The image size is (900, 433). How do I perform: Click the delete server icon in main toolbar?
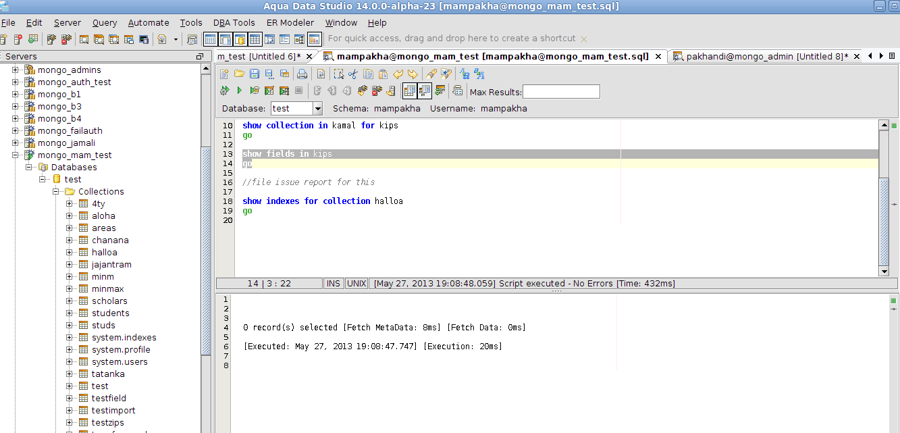(x=18, y=39)
